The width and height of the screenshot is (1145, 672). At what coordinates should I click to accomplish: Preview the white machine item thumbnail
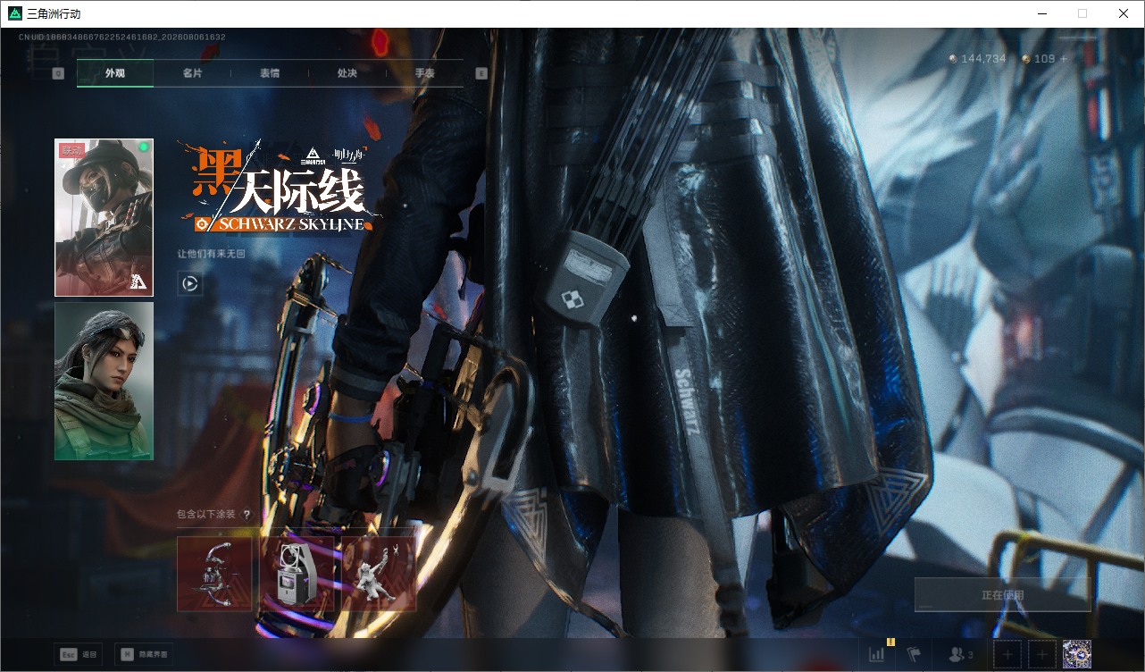tap(297, 574)
